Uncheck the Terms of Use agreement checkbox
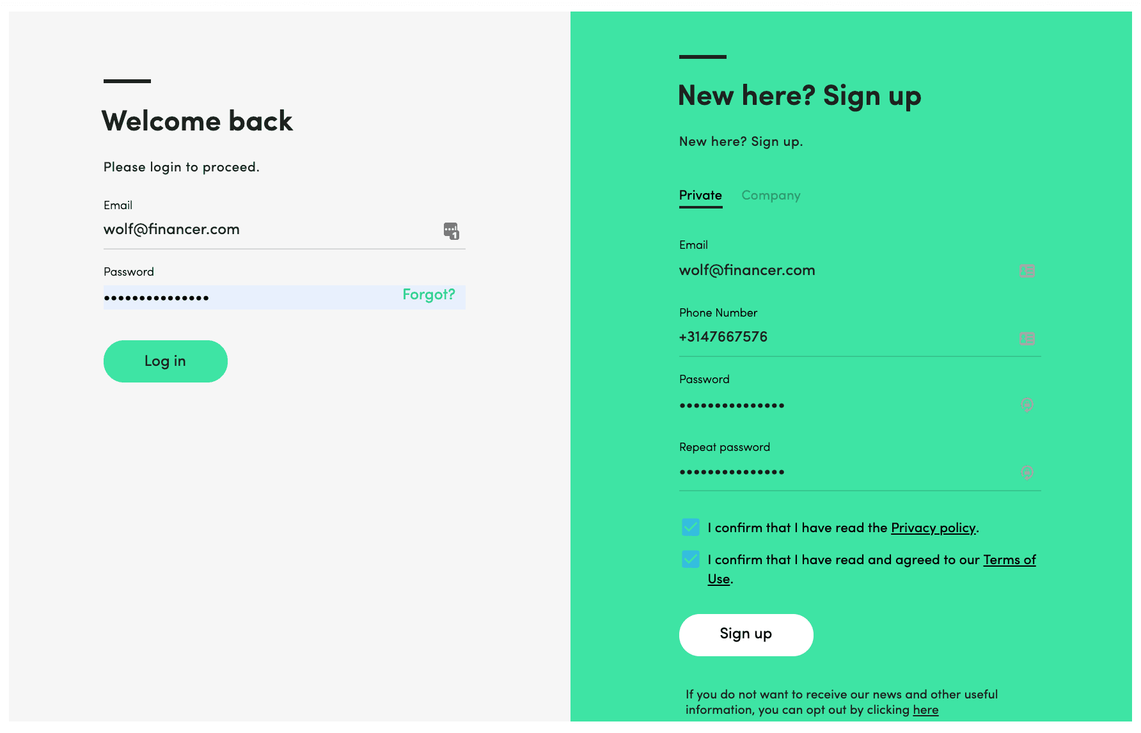 (x=691, y=560)
